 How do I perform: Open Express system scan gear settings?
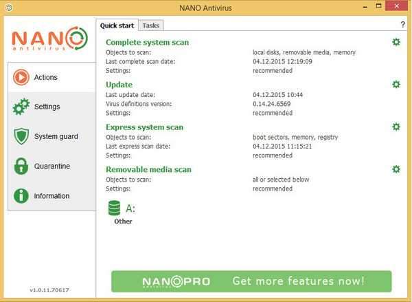point(396,127)
